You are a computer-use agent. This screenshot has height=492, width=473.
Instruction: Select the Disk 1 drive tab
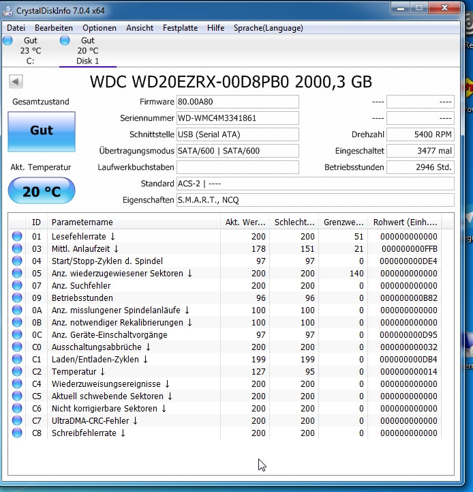pos(88,50)
